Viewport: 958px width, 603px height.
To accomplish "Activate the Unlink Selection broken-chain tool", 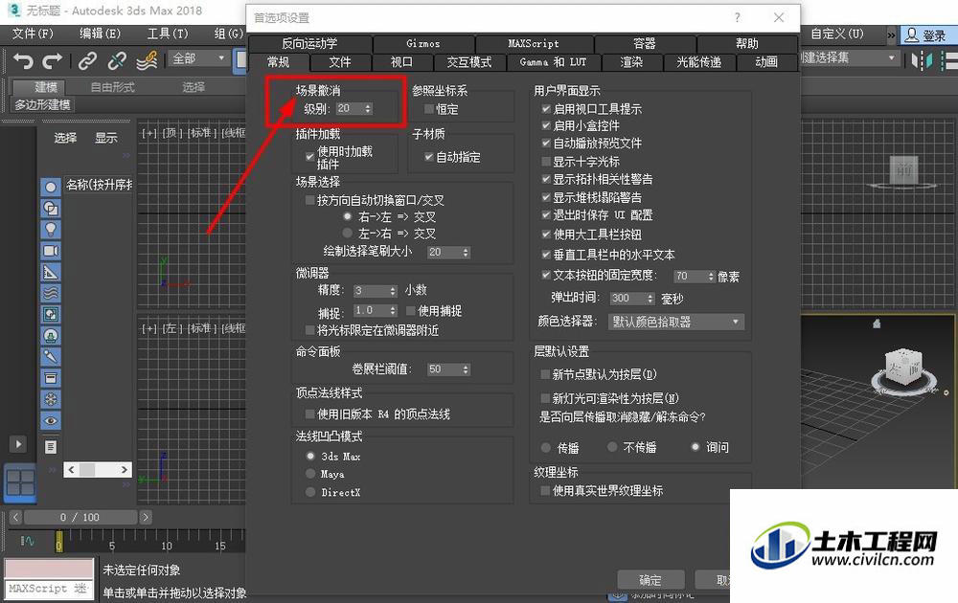I will (x=117, y=60).
